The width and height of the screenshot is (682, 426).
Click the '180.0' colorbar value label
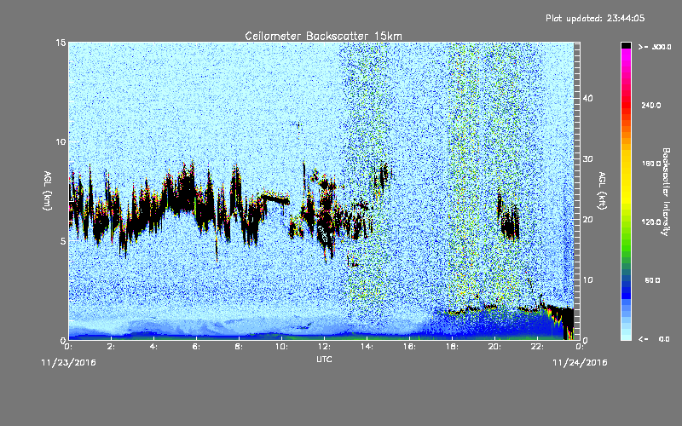coord(651,164)
